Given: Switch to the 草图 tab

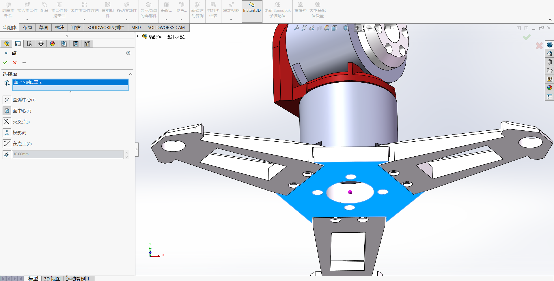Looking at the screenshot, I should (x=44, y=28).
